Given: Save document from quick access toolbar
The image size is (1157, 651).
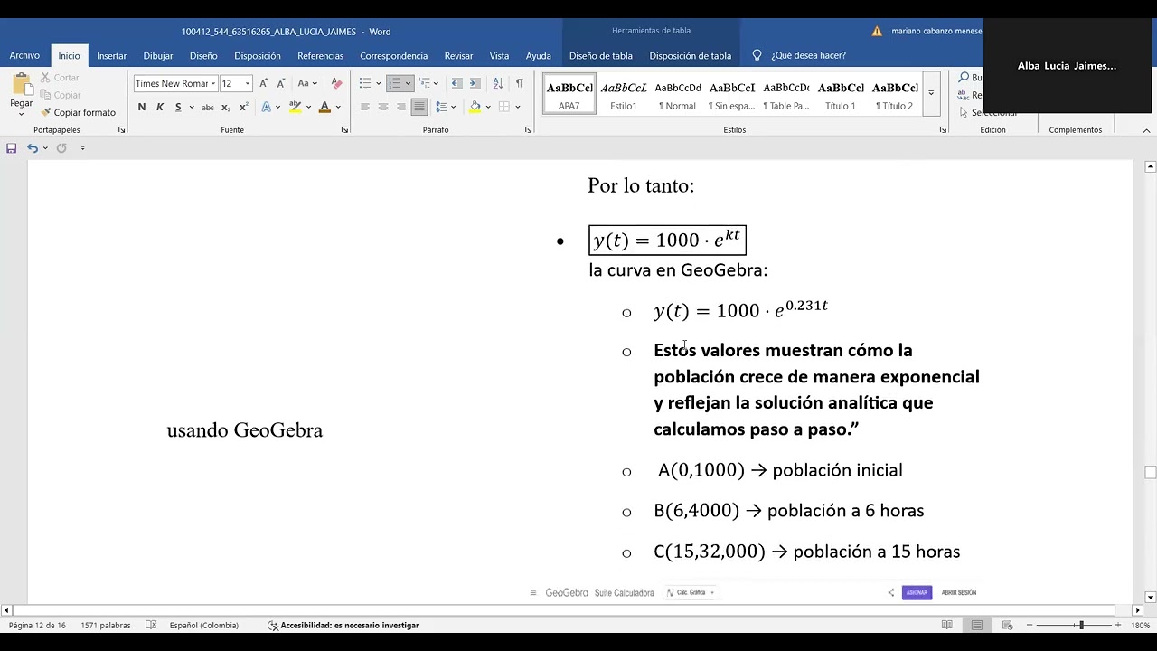Looking at the screenshot, I should 12,148.
